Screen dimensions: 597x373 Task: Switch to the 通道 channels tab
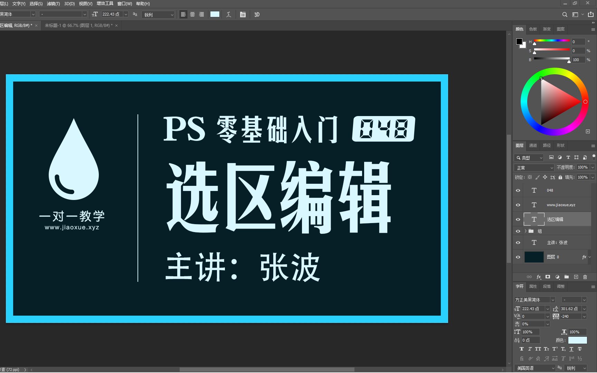[x=533, y=145]
